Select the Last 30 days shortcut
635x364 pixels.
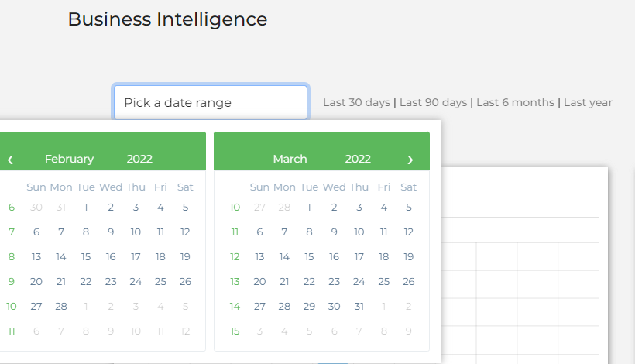[x=356, y=102]
